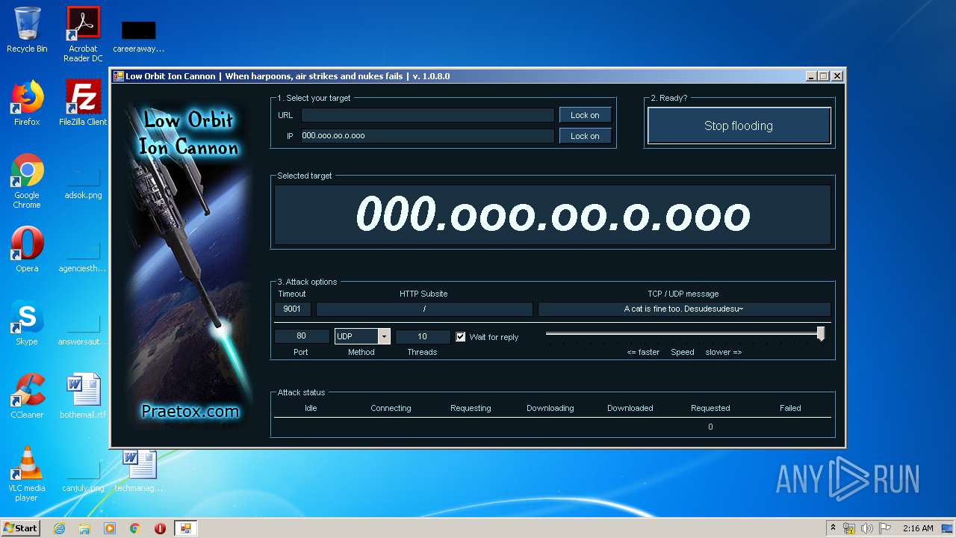Click the Start button

[20, 528]
